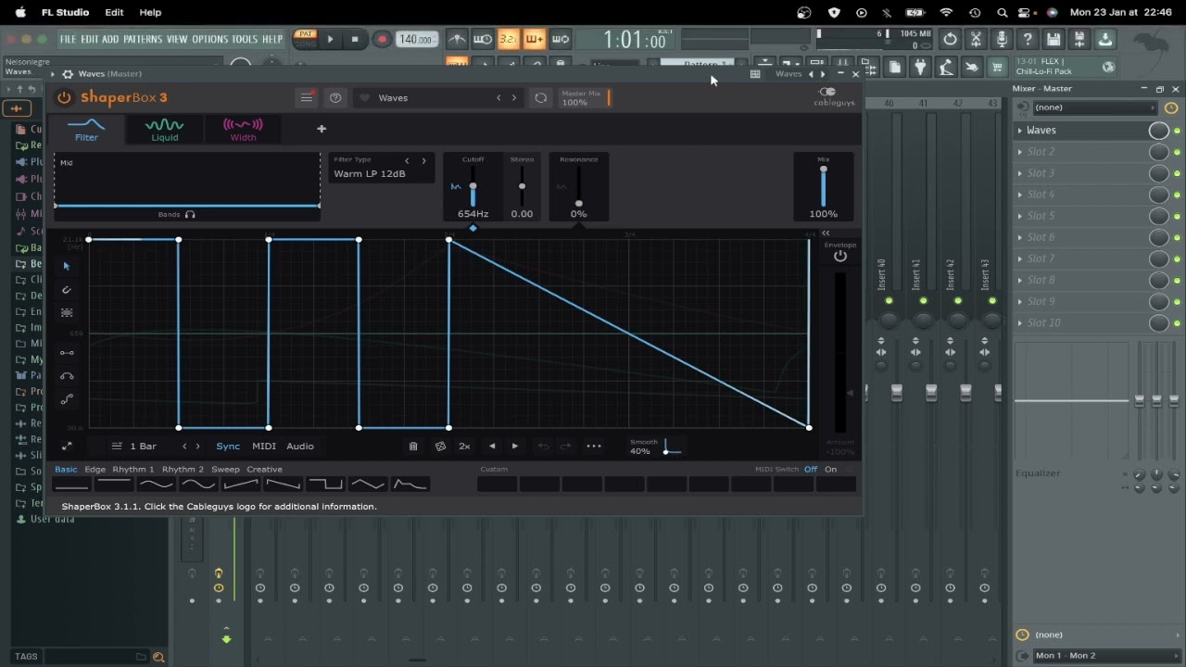Click the 2x wave doubling button
Screen dimensions: 1186x667
coord(464,447)
